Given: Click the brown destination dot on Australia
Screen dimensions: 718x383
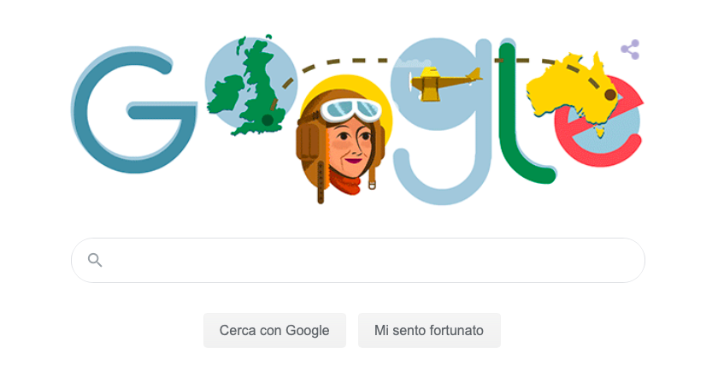Looking at the screenshot, I should (x=610, y=95).
